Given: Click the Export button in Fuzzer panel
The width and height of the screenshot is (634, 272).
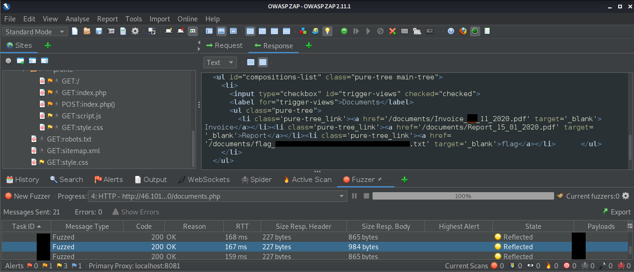Looking at the screenshot, I should point(616,212).
